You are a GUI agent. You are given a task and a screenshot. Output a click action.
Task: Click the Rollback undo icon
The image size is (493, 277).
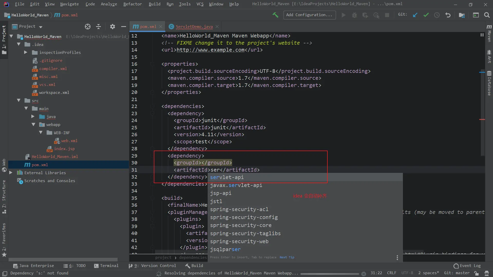(448, 15)
